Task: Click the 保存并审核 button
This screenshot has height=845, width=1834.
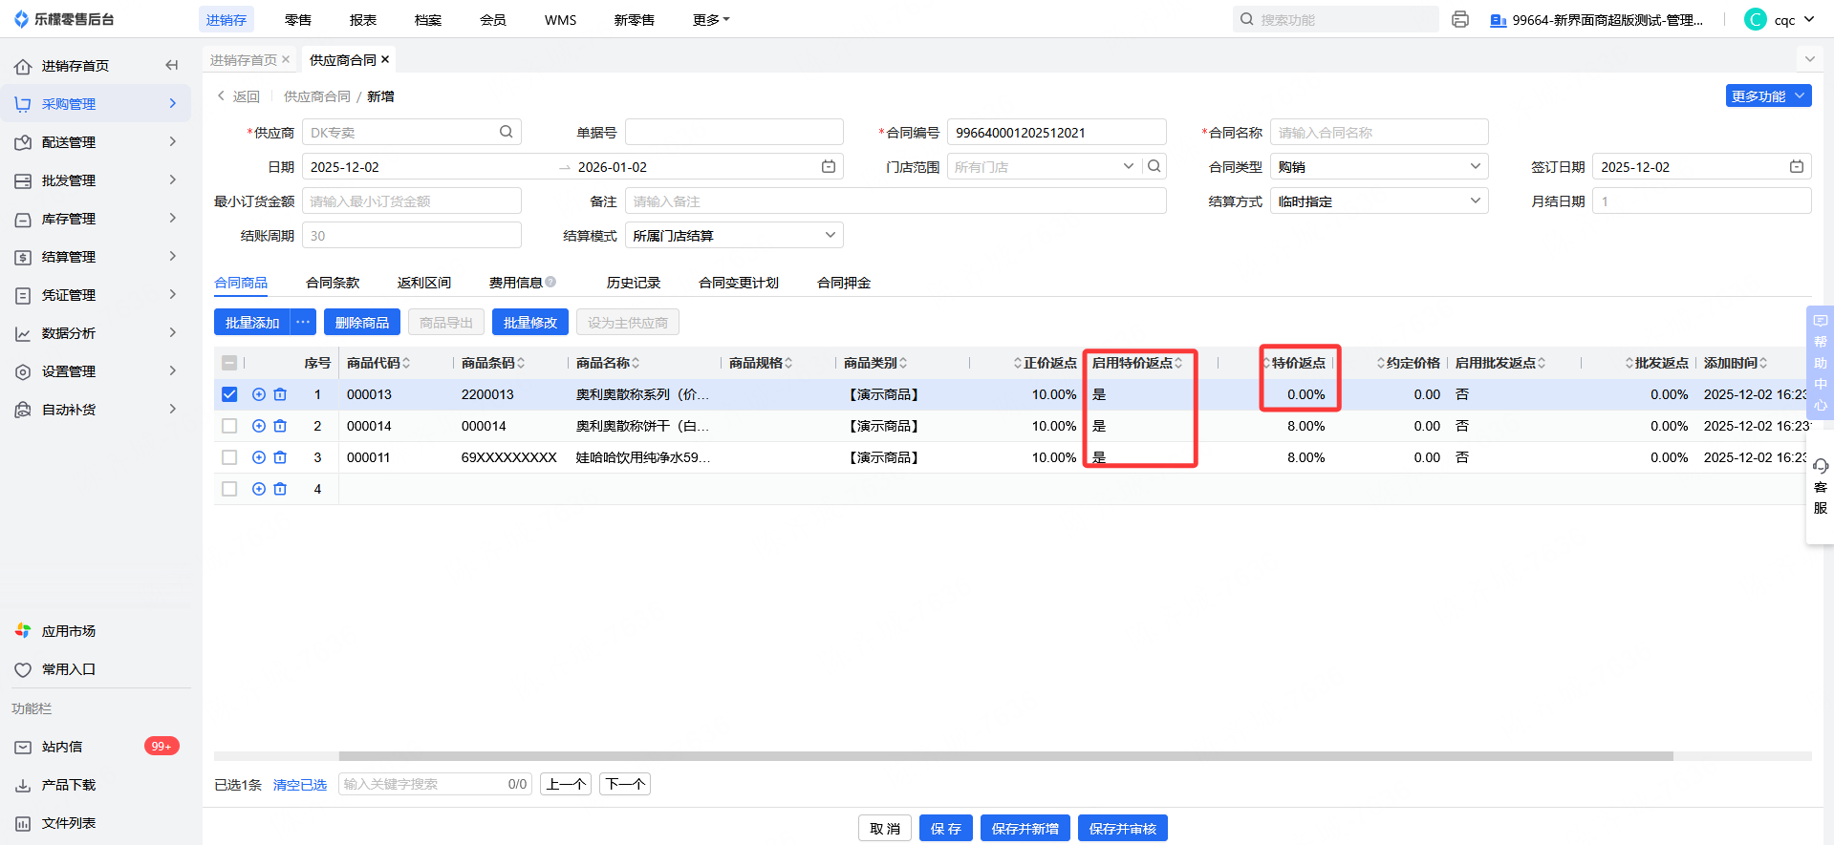Action: point(1123,828)
